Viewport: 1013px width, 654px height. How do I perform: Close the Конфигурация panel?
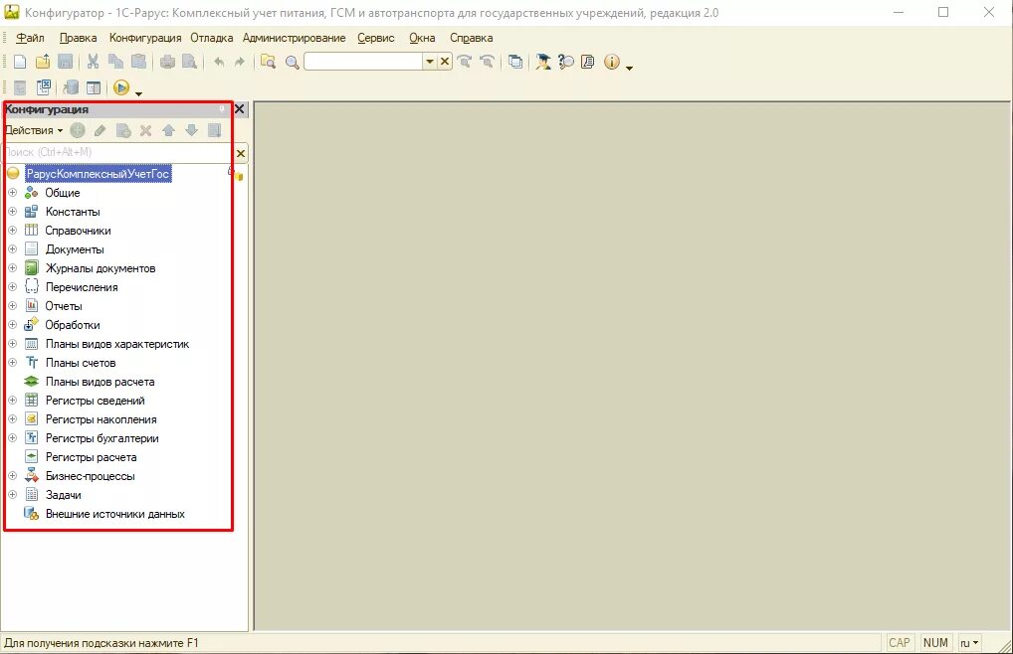(240, 109)
